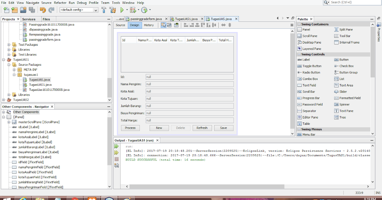Select the Table component in the Palette

tap(306, 123)
